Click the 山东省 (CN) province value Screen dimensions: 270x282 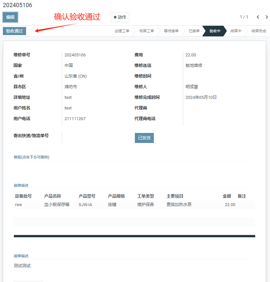click(75, 76)
